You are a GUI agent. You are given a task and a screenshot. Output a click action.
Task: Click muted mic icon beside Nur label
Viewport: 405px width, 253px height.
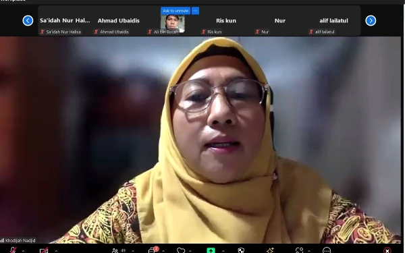click(x=257, y=32)
